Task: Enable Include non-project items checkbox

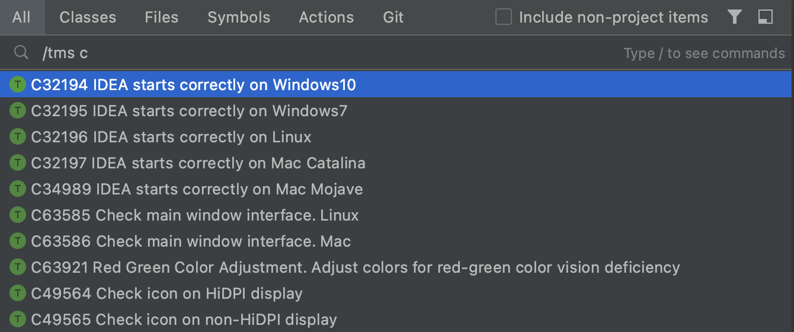Action: click(x=504, y=17)
